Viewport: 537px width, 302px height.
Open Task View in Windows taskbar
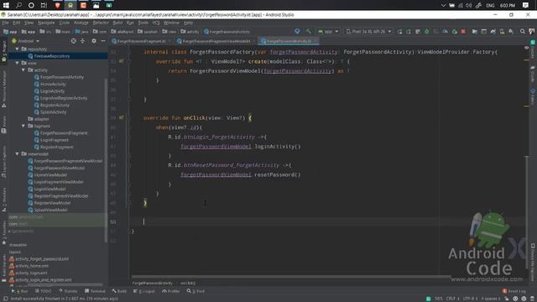44,5
